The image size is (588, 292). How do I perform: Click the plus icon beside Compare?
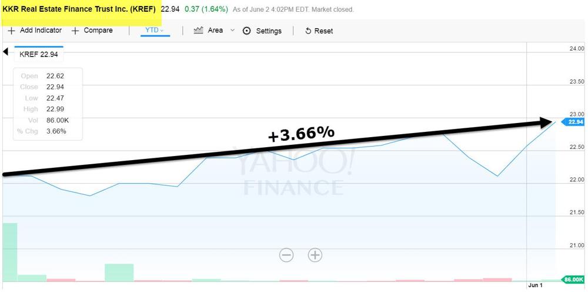point(75,31)
